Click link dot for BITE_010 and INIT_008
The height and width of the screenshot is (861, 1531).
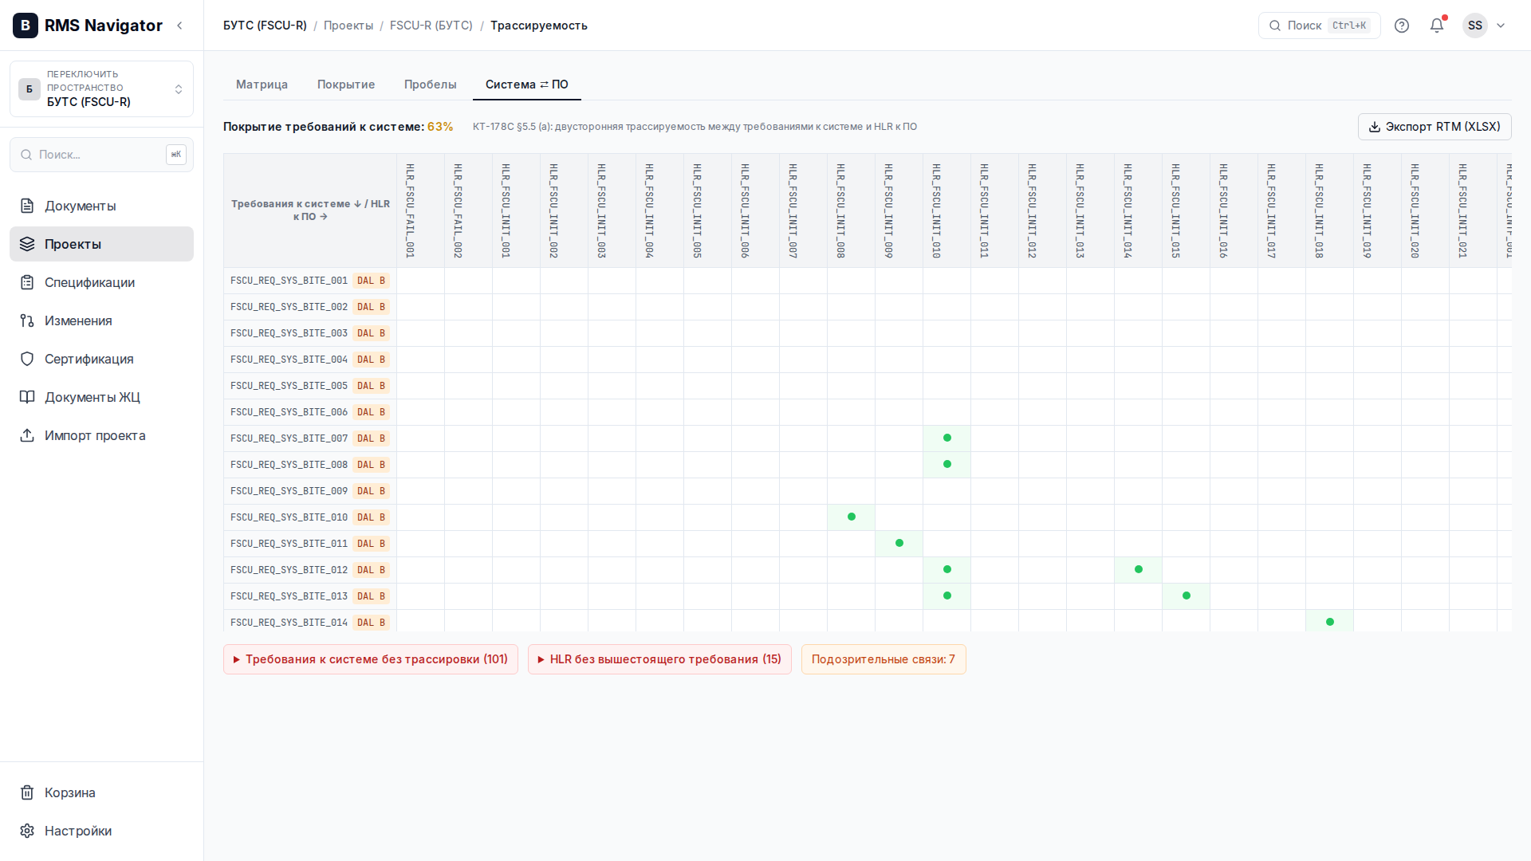852,517
